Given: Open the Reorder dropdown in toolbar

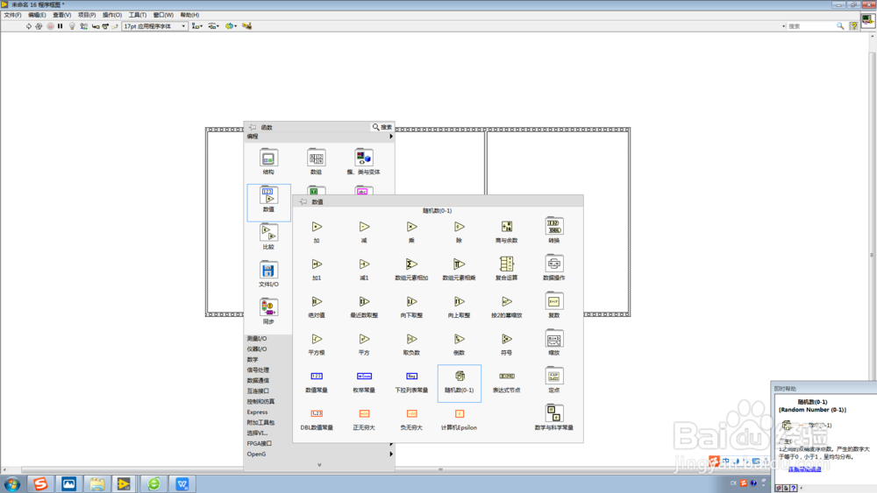Looking at the screenshot, I should 231,26.
